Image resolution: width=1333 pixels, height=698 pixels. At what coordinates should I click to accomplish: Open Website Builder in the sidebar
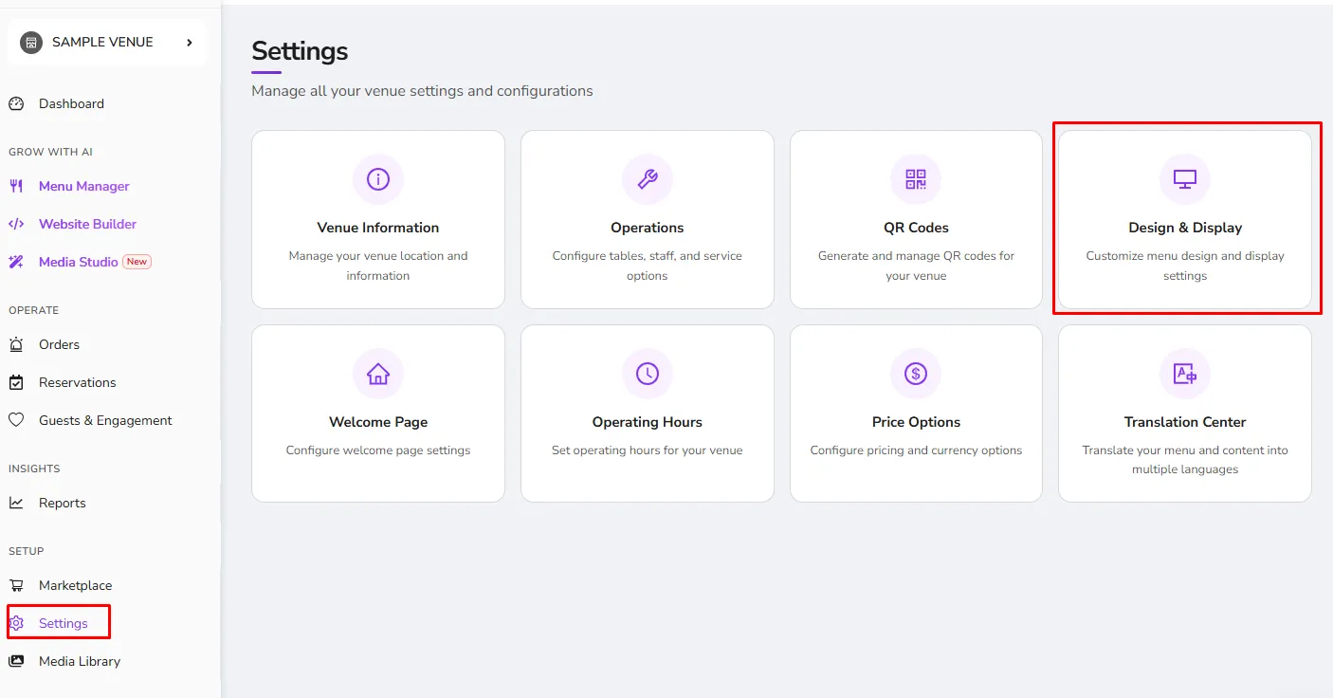[x=87, y=224]
